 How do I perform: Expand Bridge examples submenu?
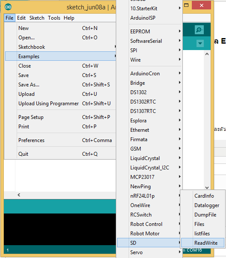[150, 83]
